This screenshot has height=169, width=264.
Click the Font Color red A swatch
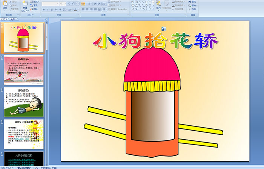(x=75, y=9)
